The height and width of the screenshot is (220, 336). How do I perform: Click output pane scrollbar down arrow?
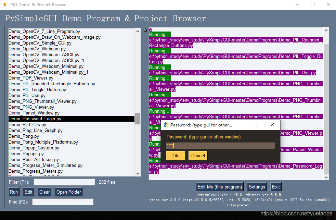click(326, 177)
